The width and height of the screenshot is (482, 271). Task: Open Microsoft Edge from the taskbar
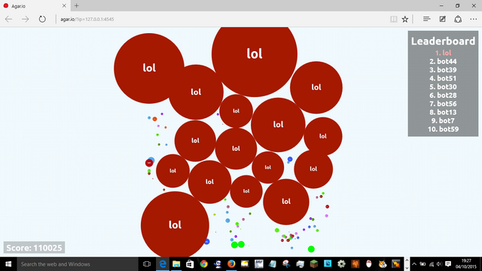point(163,264)
